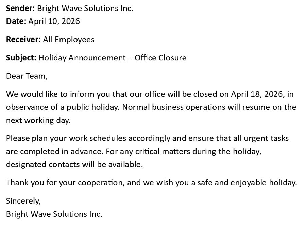Click the bold 'Date:' label
The image size is (306, 225).
(16, 21)
